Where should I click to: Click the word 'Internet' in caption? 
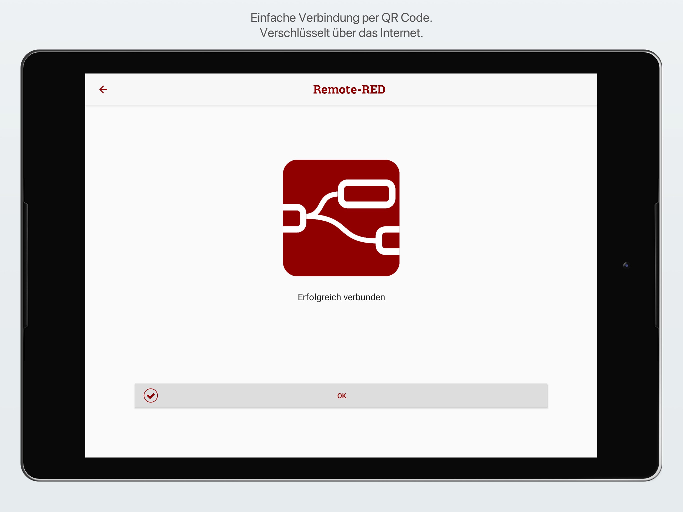click(x=401, y=33)
